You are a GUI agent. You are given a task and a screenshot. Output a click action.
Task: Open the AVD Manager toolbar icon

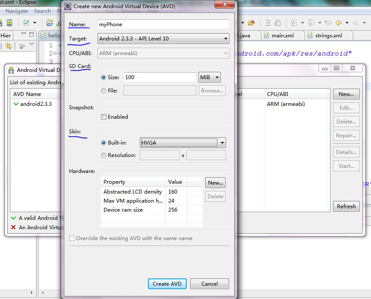click(x=9, y=23)
